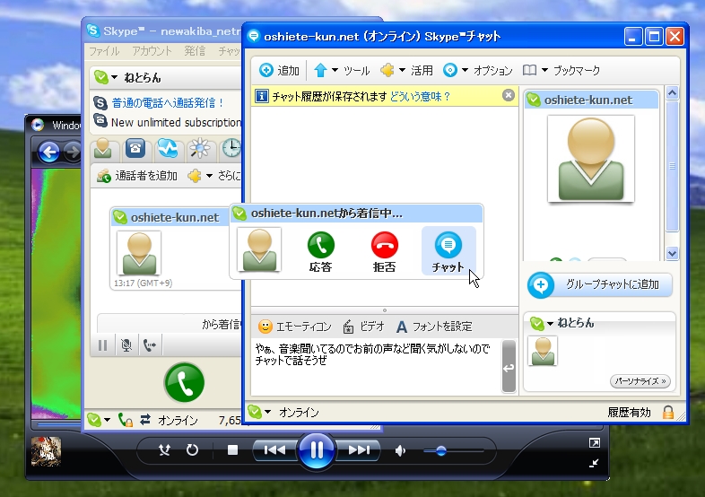The image size is (705, 497).
Task: Open status dropdown in Skype main window status bar
Action: (x=99, y=420)
